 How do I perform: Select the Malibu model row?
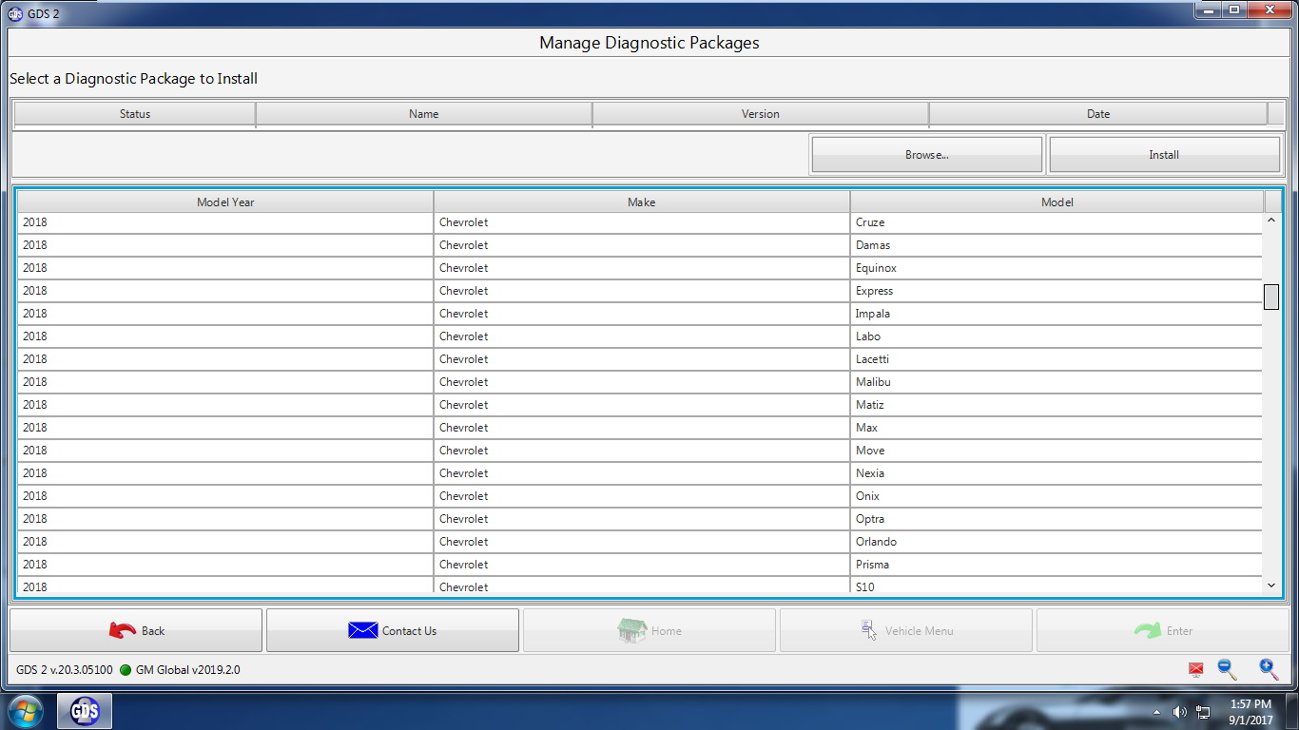640,382
